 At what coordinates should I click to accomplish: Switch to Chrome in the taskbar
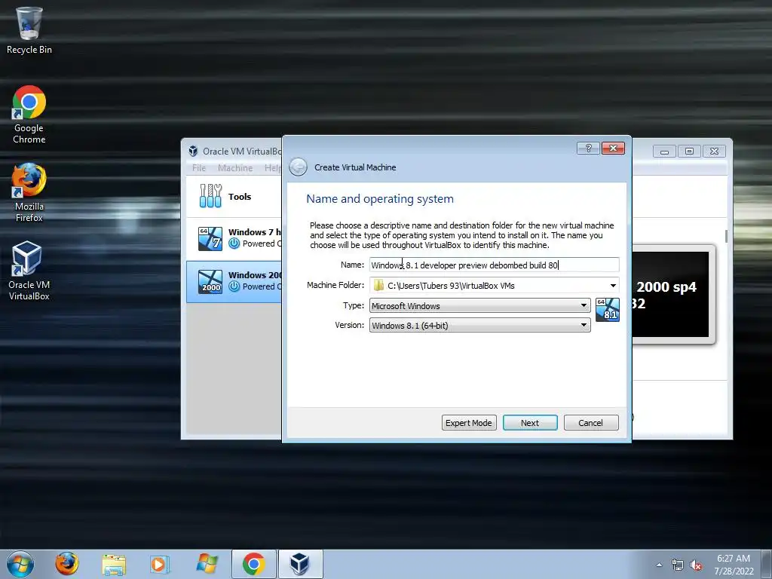click(x=253, y=564)
